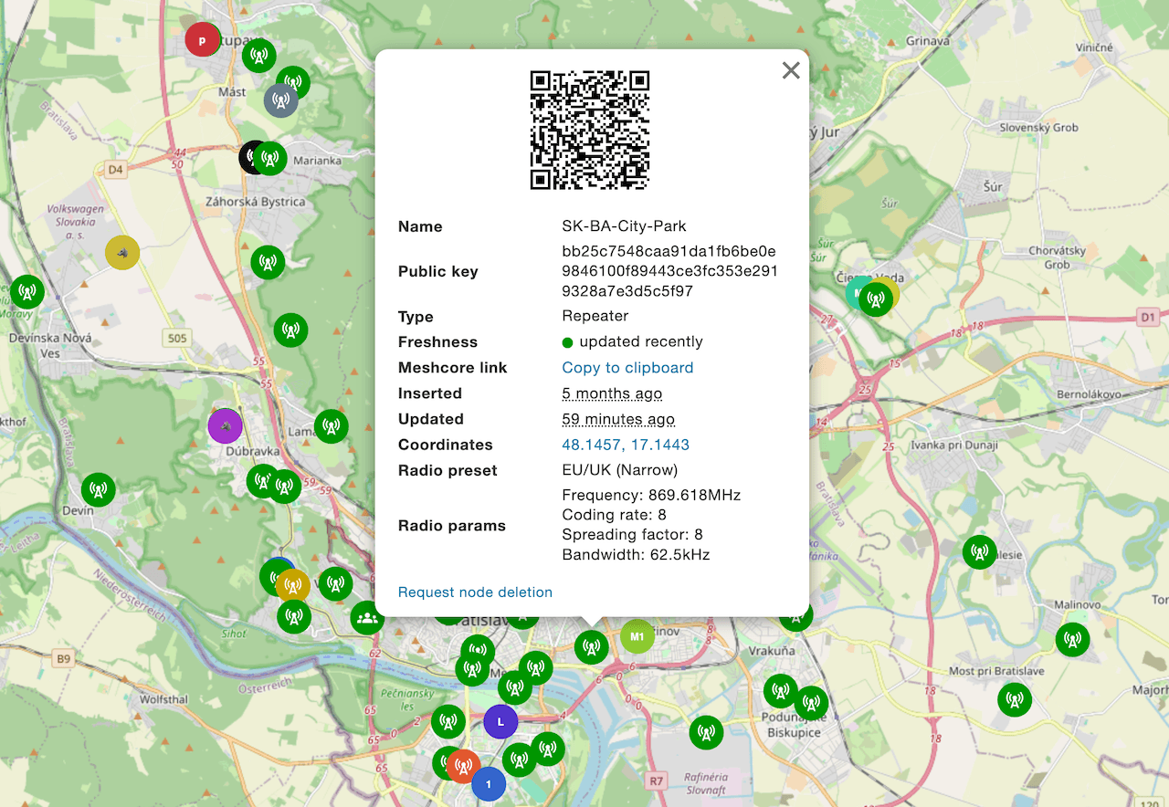The width and height of the screenshot is (1169, 807).
Task: Click the green repeater marker near Devínska Nová Ves
Action: click(27, 292)
